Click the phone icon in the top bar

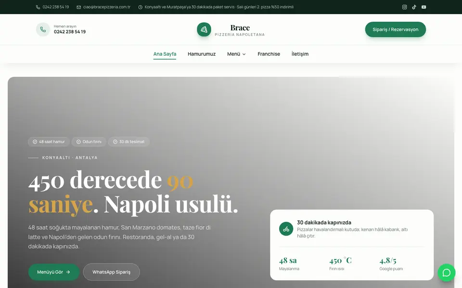(38, 7)
